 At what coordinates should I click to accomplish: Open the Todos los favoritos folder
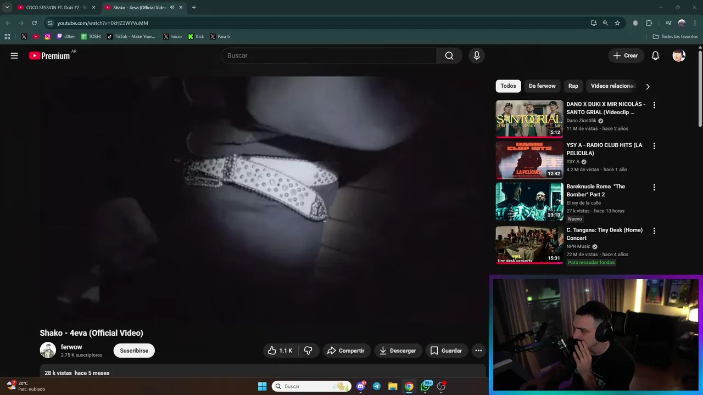point(675,37)
